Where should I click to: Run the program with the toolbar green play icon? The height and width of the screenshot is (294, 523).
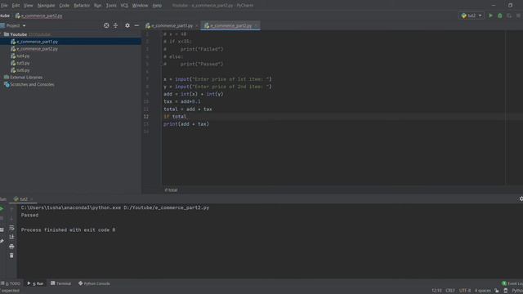click(490, 16)
